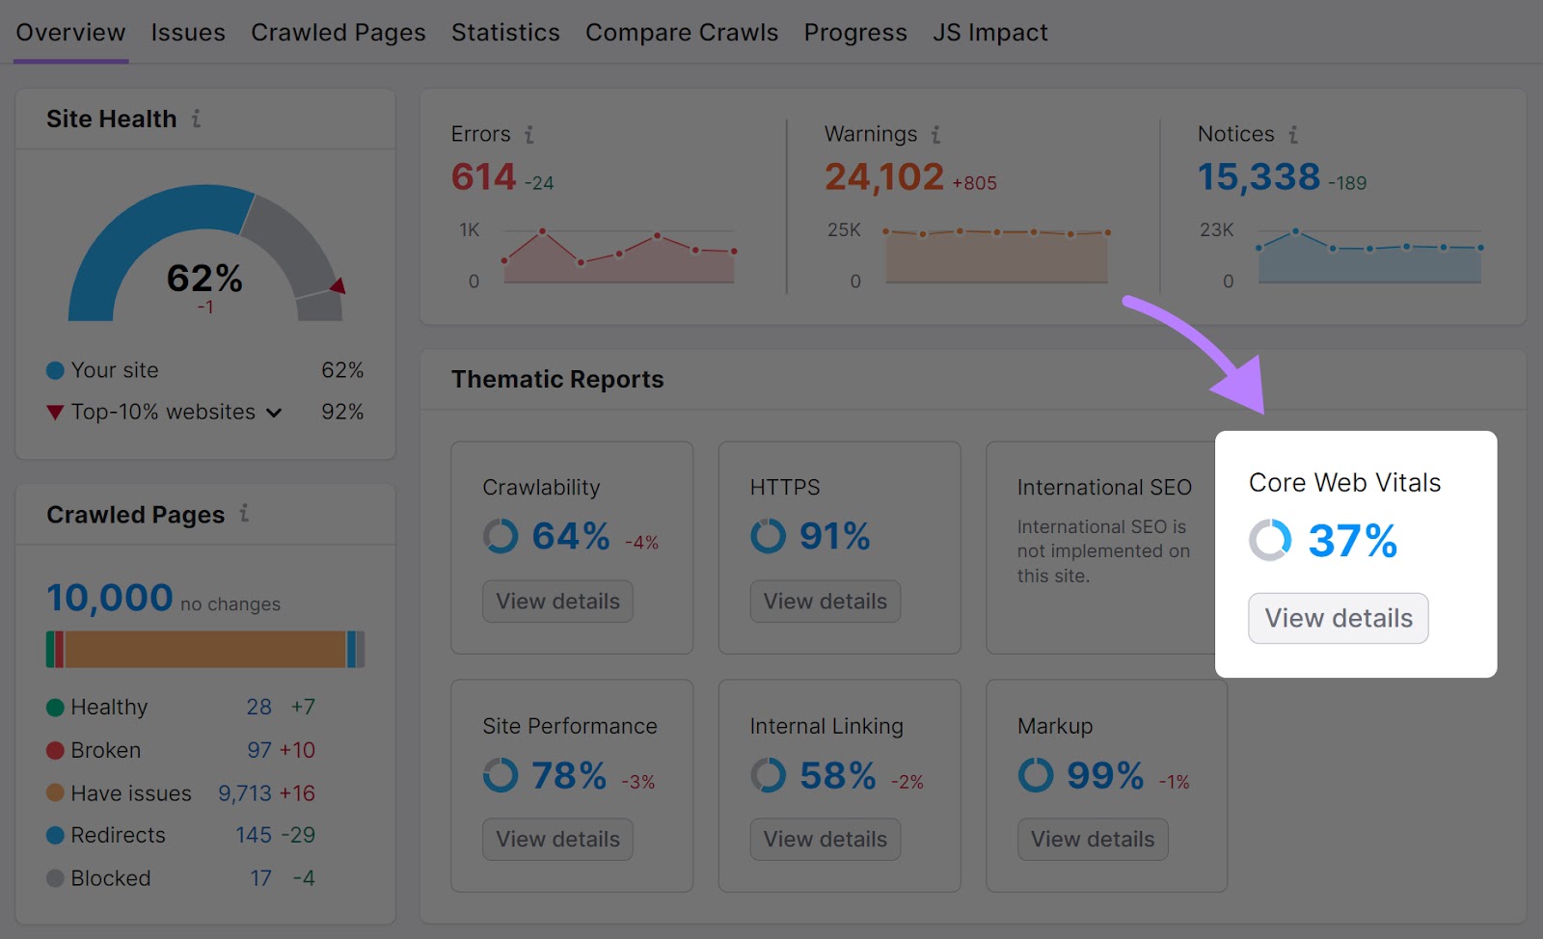Screen dimensions: 1543x939
Task: Click the Notices info icon
Action: point(1295,135)
